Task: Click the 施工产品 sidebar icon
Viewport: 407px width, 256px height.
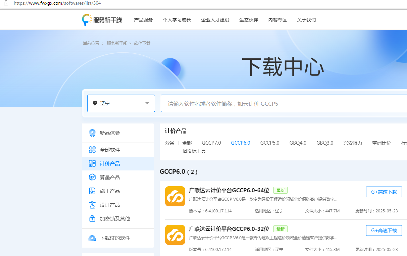Action: tap(92, 191)
